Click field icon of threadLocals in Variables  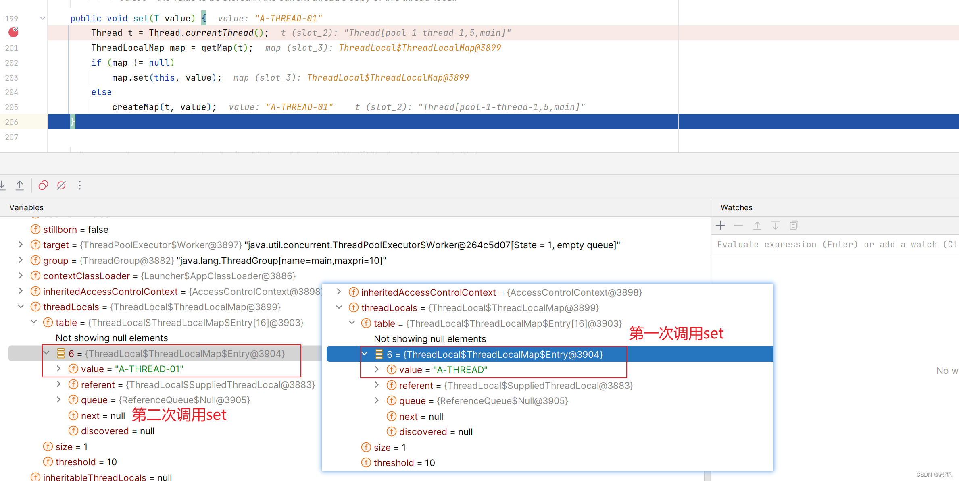pos(35,307)
